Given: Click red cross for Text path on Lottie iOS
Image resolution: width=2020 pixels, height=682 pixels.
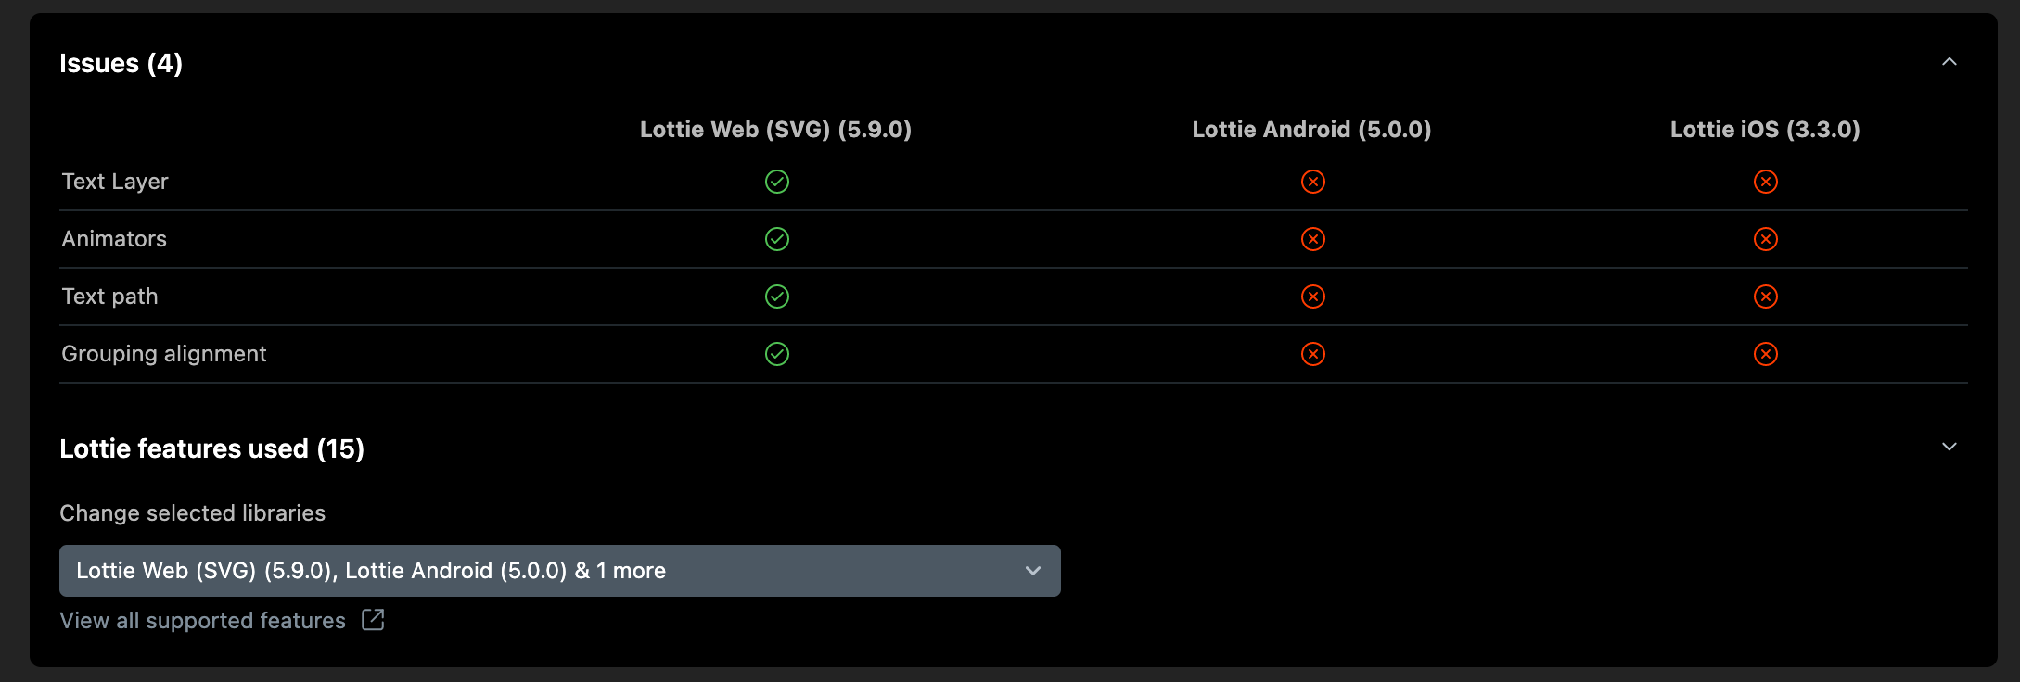Looking at the screenshot, I should 1766,297.
